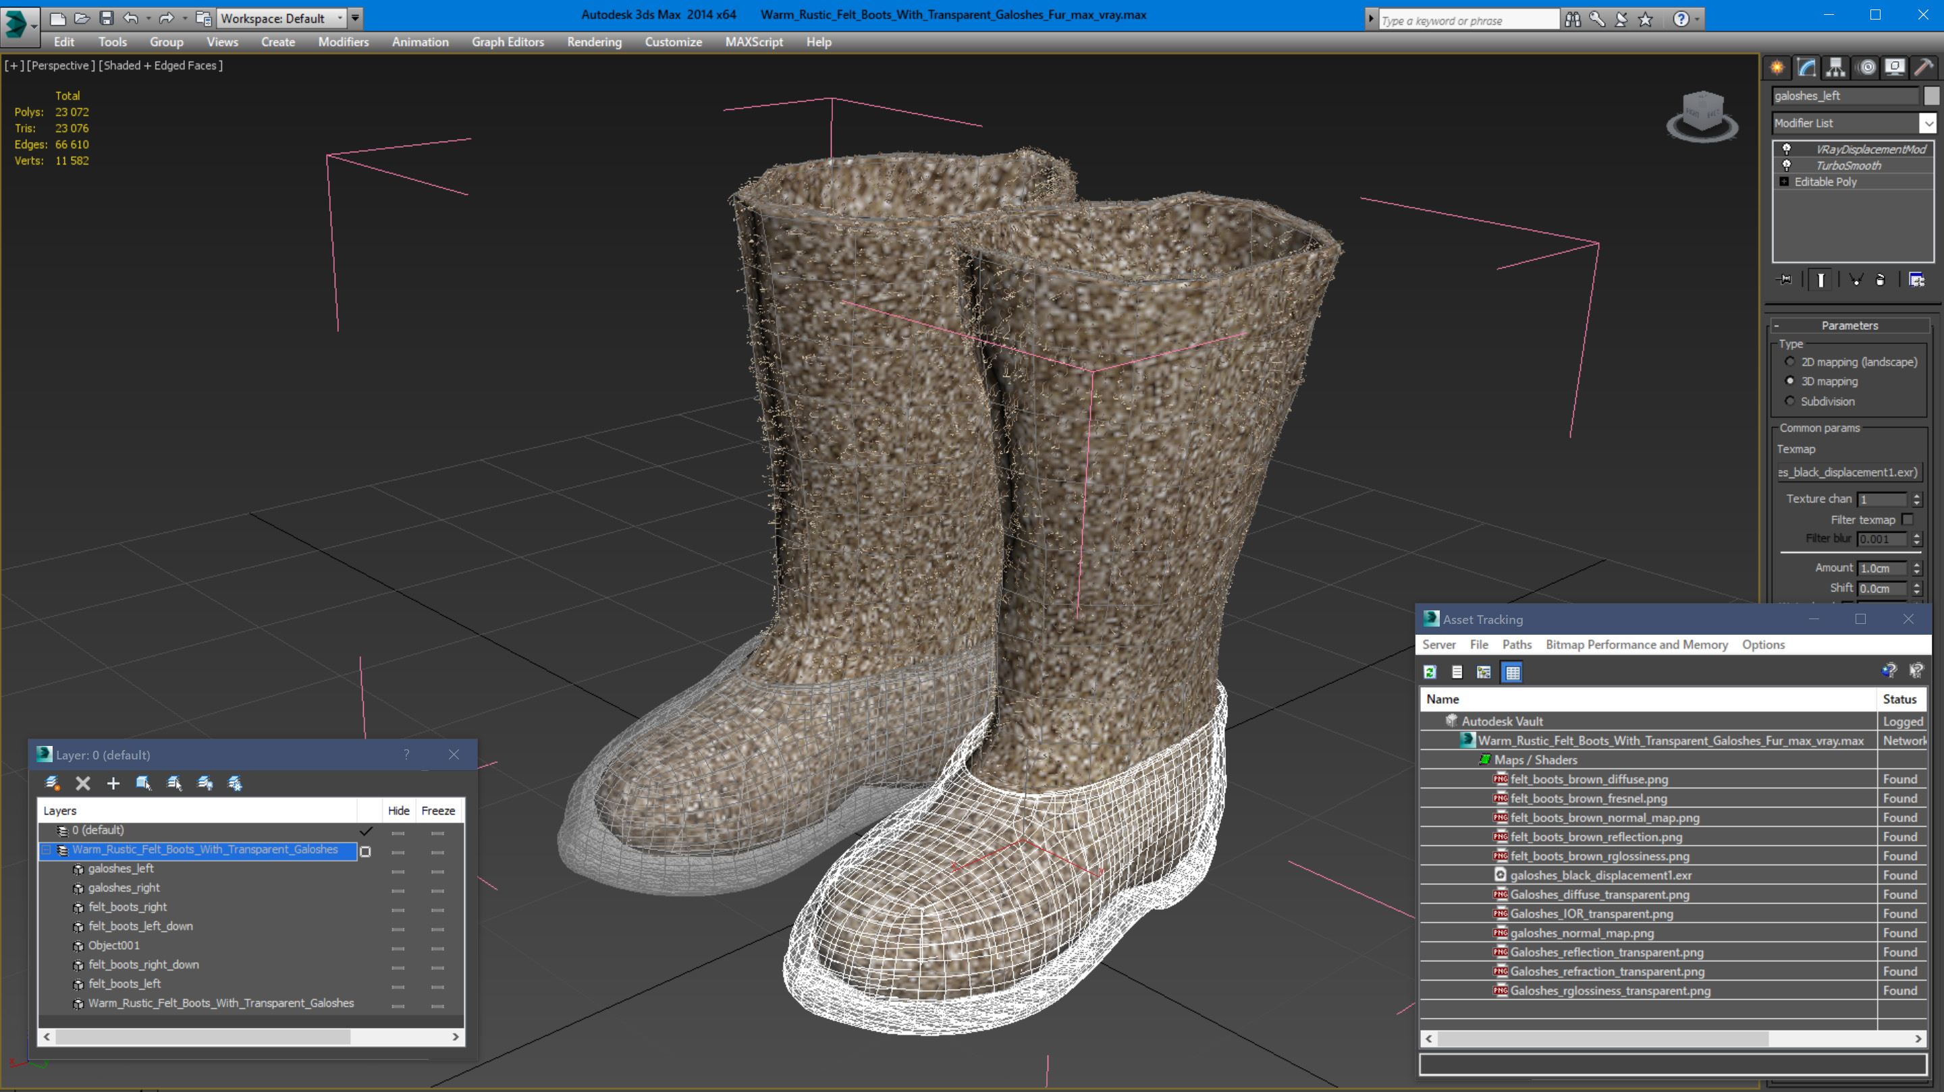Click the Pin Stack icon

coord(1785,280)
